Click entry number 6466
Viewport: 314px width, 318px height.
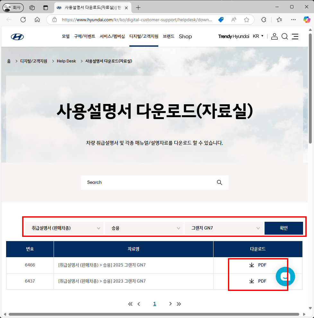(x=30, y=265)
